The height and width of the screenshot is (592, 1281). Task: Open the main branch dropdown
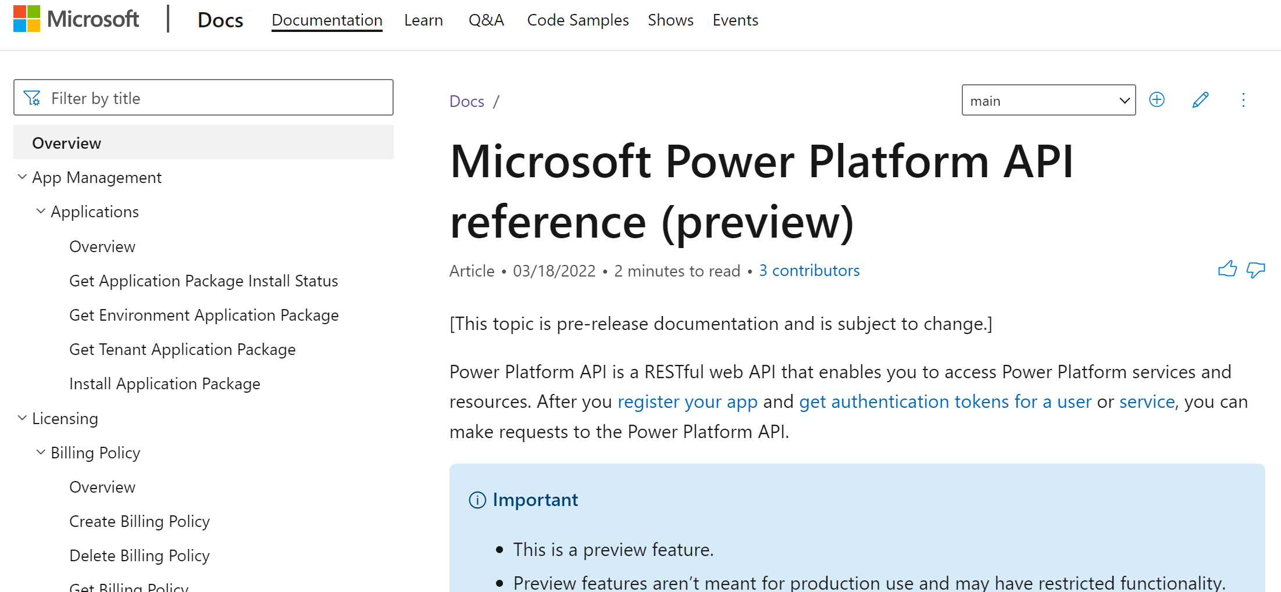[1048, 99]
